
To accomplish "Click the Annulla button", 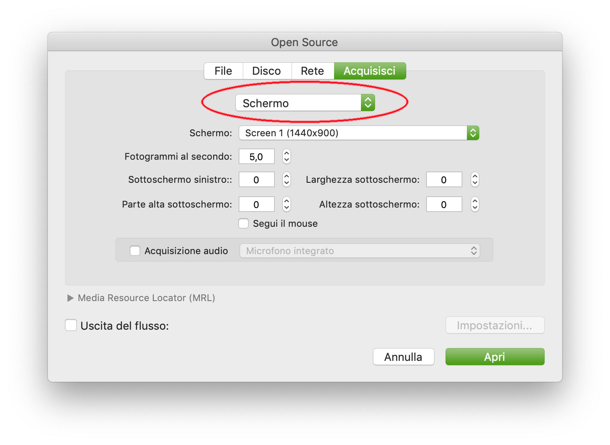I will tap(403, 357).
